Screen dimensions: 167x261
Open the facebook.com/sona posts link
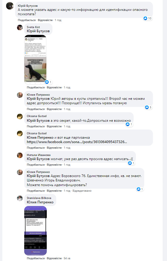(x=77, y=142)
